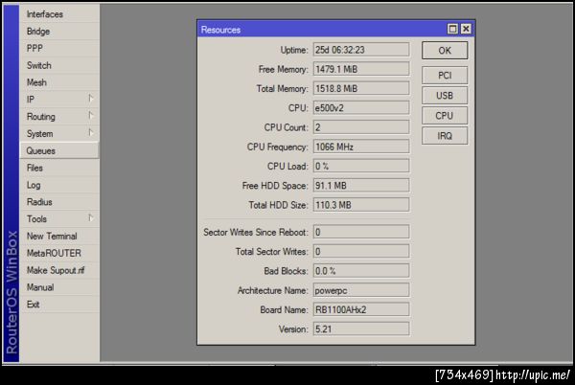Click the e500v2 CPU field

click(x=361, y=108)
